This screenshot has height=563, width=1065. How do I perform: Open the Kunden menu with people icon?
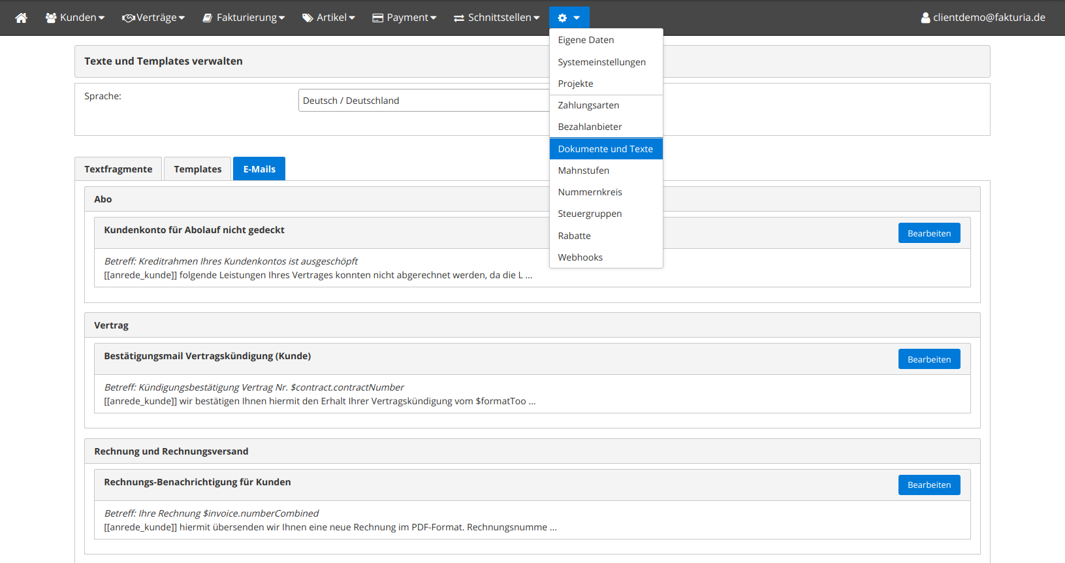(74, 18)
